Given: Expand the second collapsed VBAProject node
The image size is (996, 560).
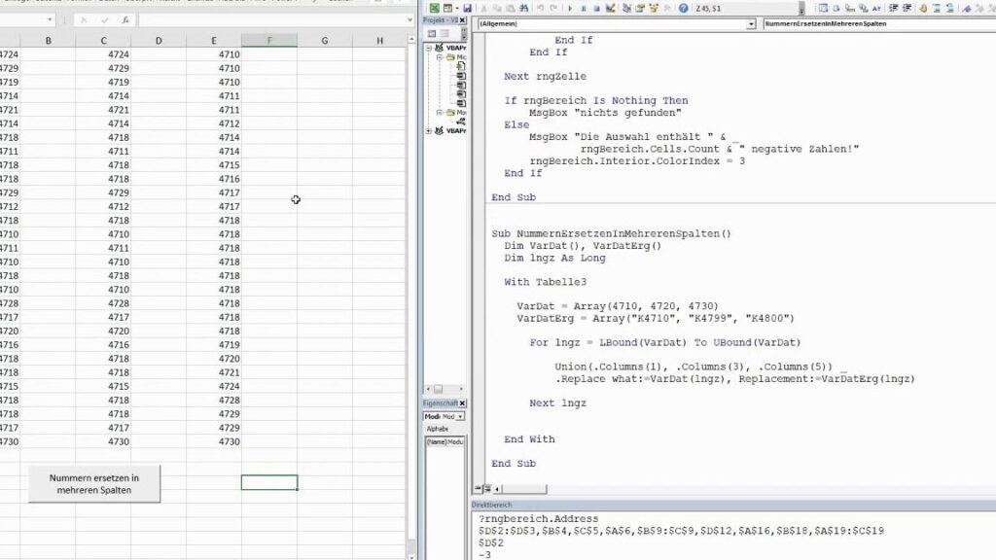Looking at the screenshot, I should click(429, 130).
